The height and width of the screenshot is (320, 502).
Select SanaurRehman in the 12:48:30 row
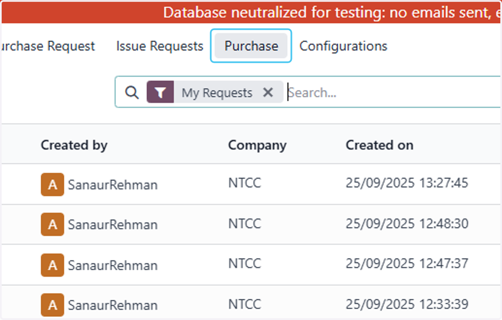click(x=113, y=225)
